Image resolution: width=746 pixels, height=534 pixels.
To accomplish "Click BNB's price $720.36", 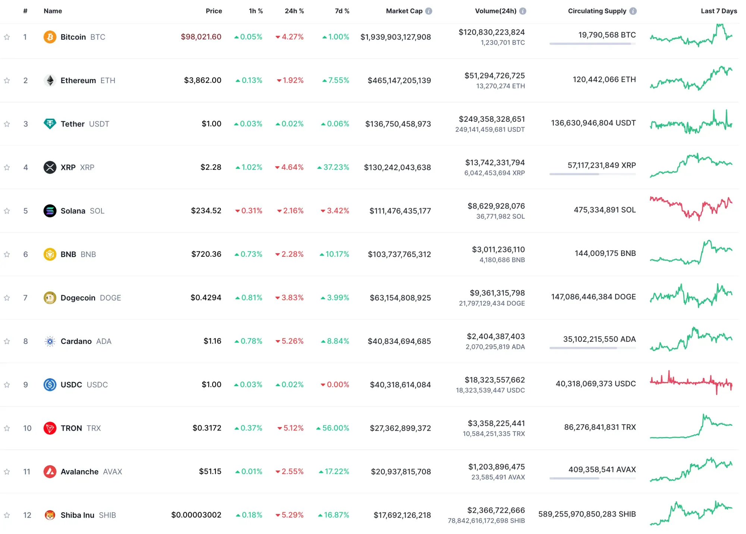I will click(x=206, y=254).
